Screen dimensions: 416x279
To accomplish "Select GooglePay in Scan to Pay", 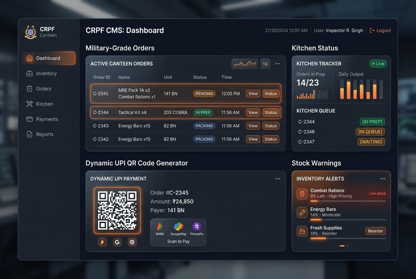I will point(178,229).
